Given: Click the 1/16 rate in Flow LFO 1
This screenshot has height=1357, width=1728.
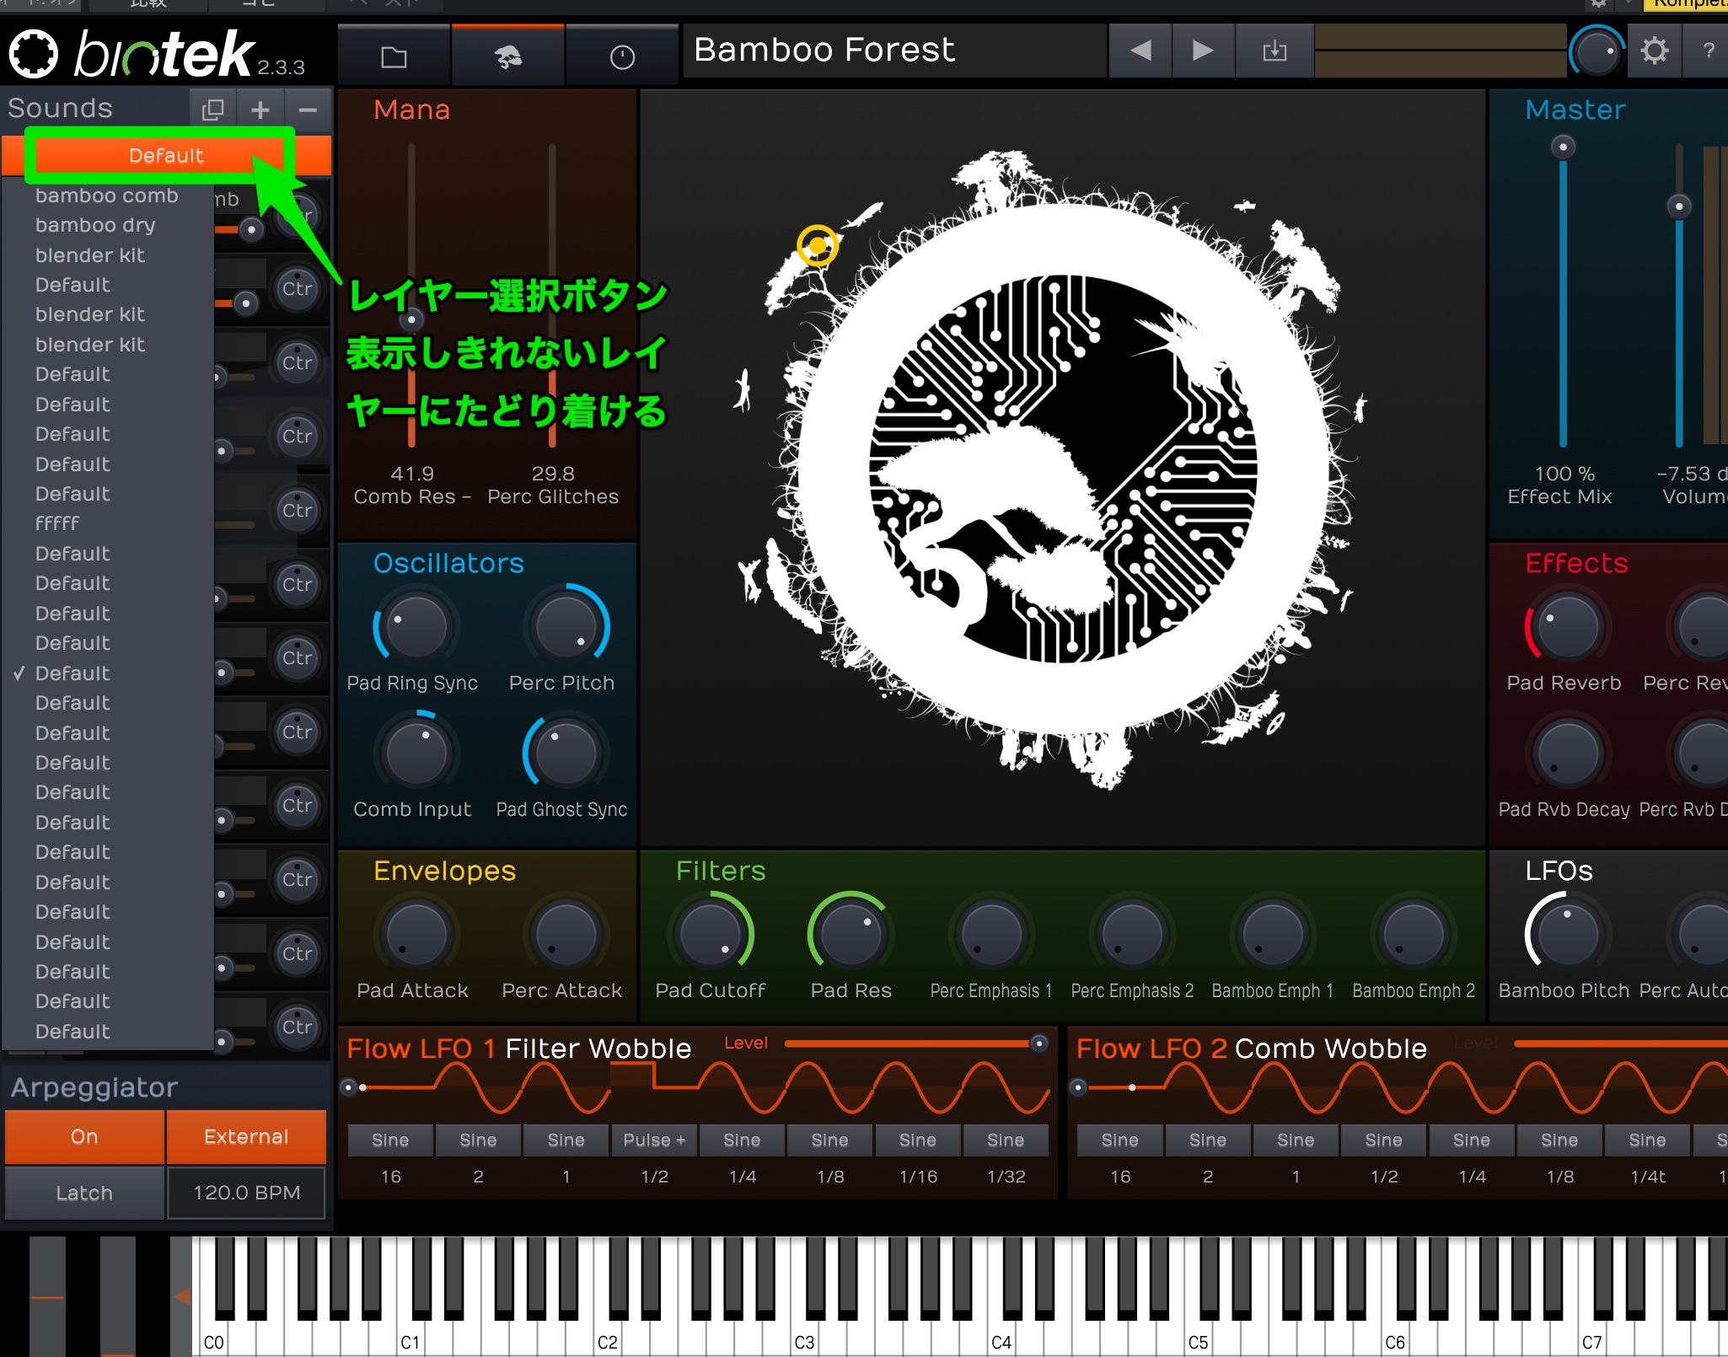Looking at the screenshot, I should [x=918, y=1177].
